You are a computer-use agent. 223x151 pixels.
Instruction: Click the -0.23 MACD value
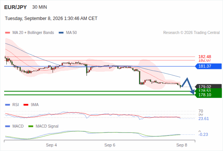click(203, 134)
